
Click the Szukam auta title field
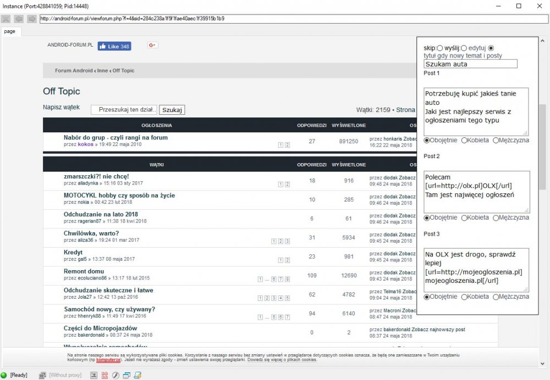tap(470, 64)
